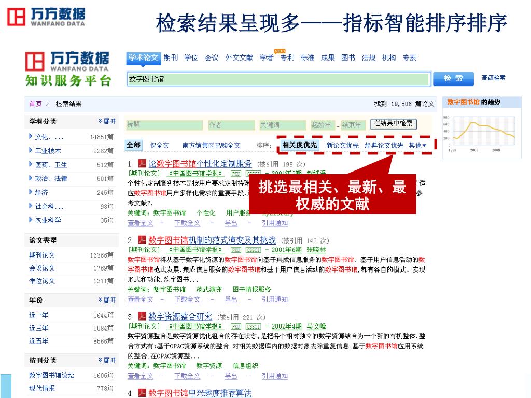Click the PKU badge on result 2
Viewport: 531px width, 398px height.
tap(236, 250)
